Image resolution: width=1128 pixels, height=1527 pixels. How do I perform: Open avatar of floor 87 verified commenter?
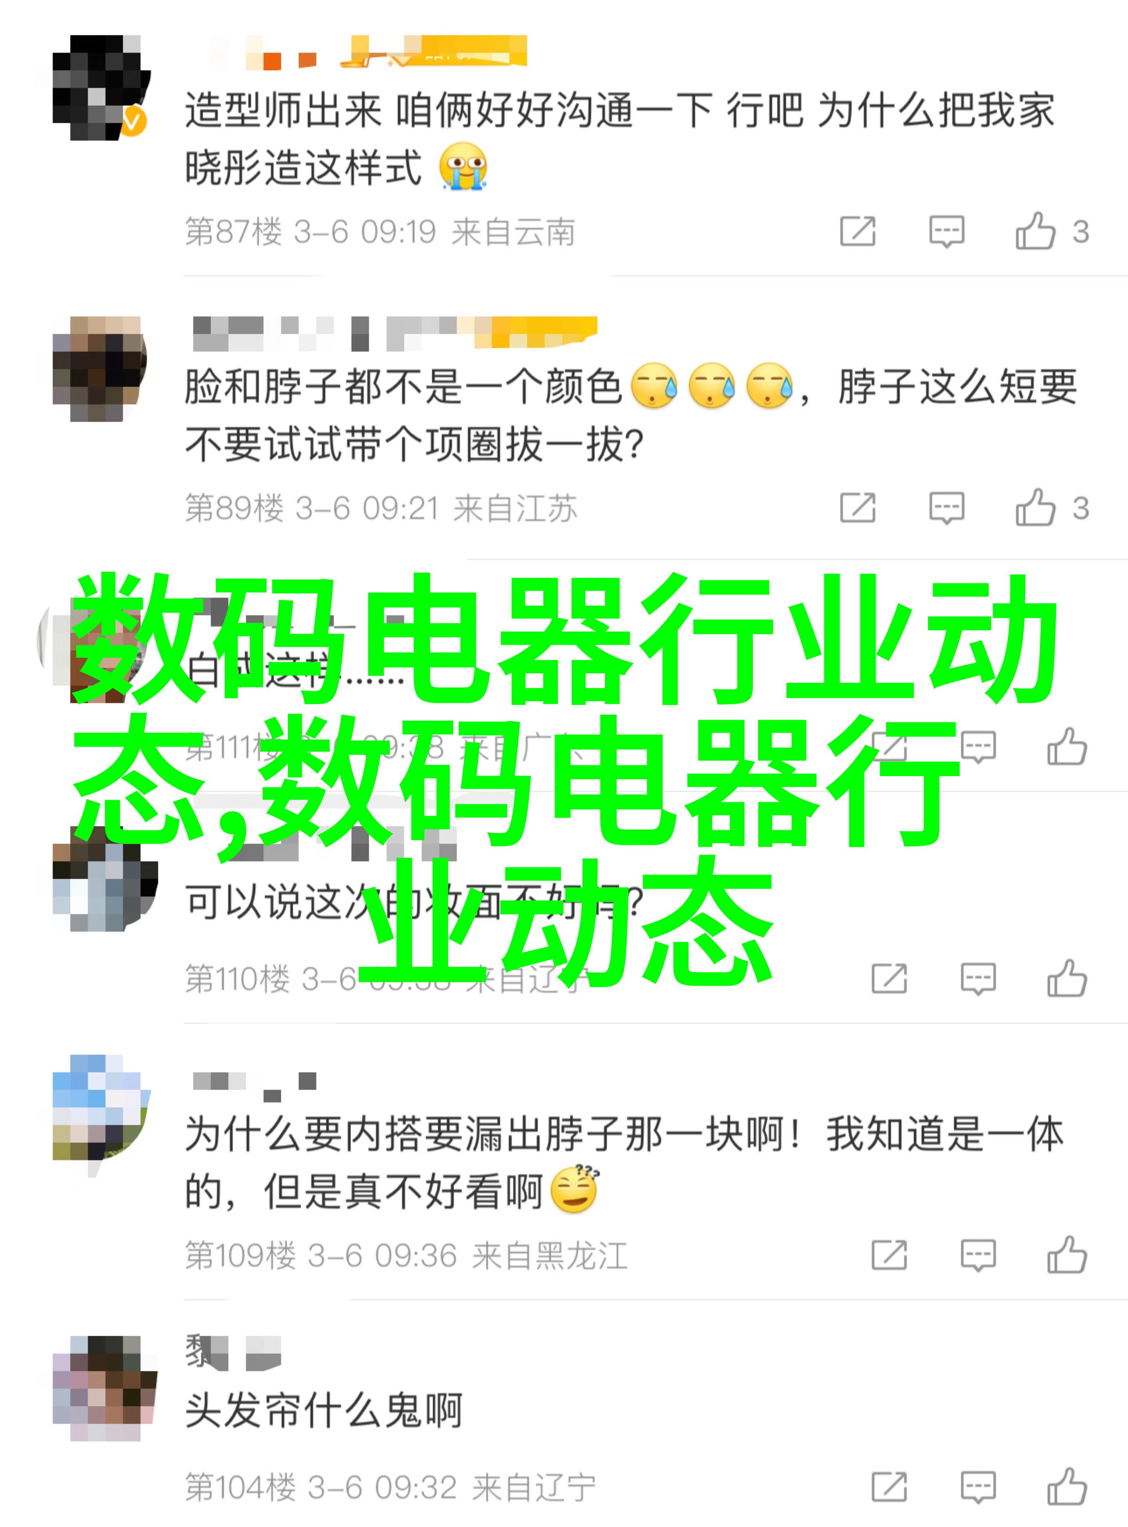[x=101, y=88]
